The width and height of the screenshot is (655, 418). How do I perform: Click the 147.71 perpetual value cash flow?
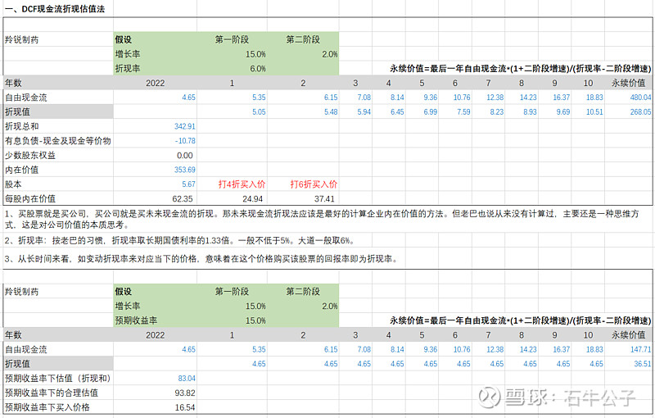[x=641, y=349]
